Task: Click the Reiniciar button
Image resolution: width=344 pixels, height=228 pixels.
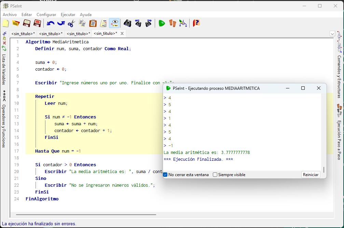Action: [x=311, y=175]
